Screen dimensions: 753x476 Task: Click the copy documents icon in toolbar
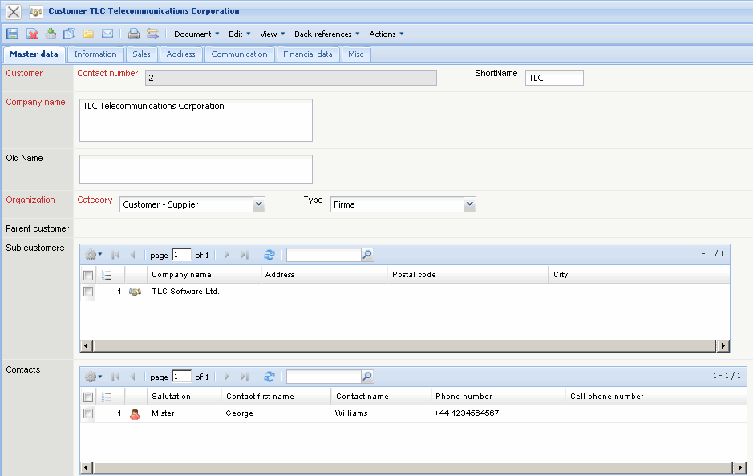click(x=69, y=34)
